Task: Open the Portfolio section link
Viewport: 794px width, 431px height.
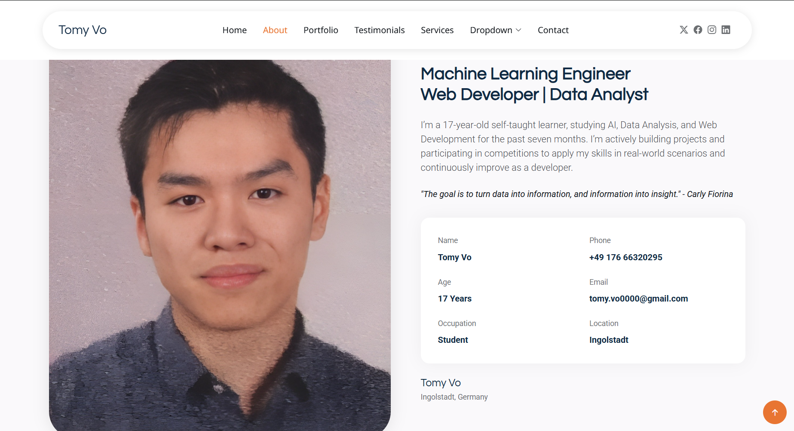Action: coord(321,30)
